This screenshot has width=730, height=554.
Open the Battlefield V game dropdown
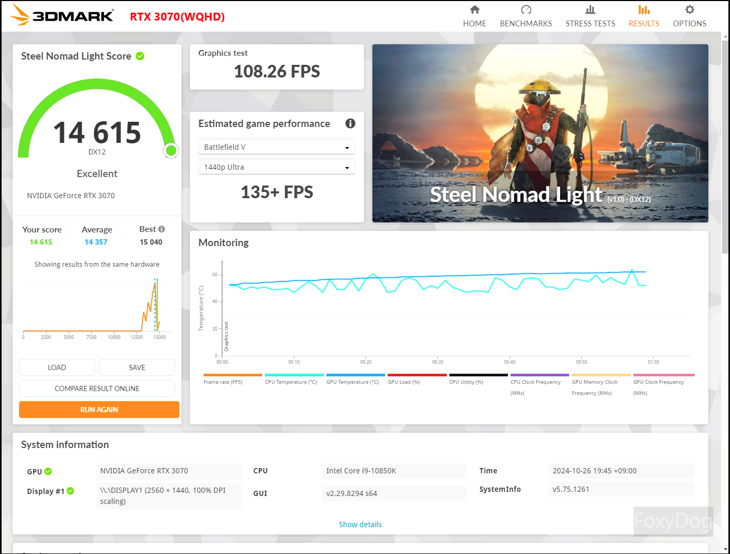(x=277, y=147)
